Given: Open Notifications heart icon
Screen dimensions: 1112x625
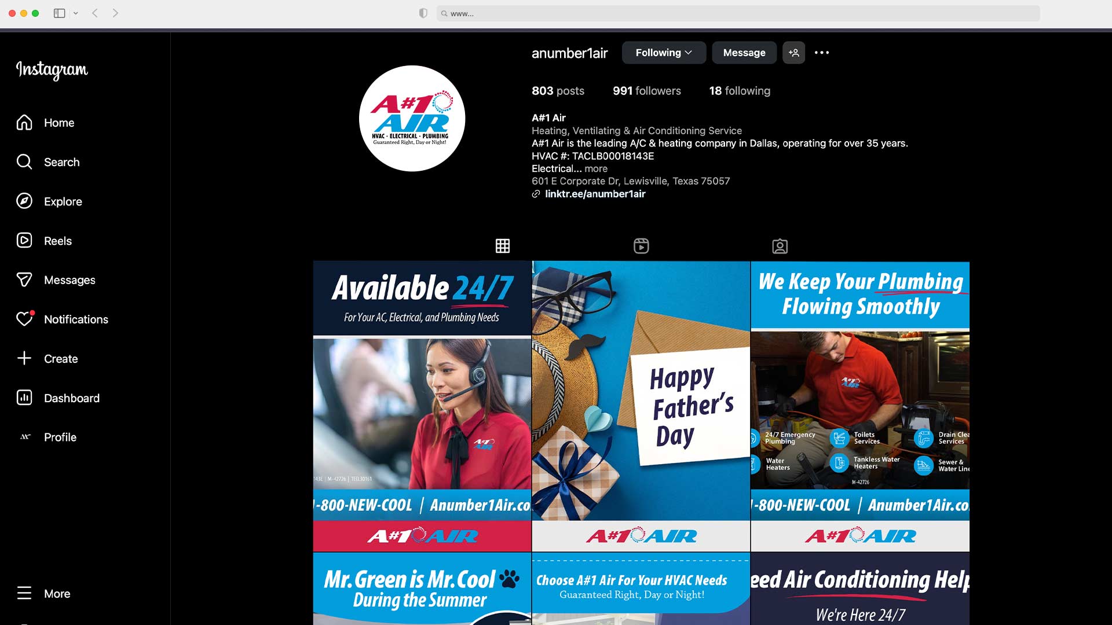Looking at the screenshot, I should tap(24, 319).
